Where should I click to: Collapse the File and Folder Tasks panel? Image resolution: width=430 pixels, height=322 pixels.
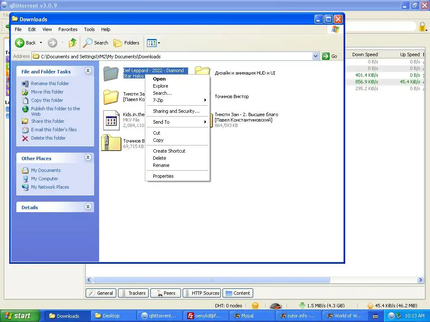point(88,71)
